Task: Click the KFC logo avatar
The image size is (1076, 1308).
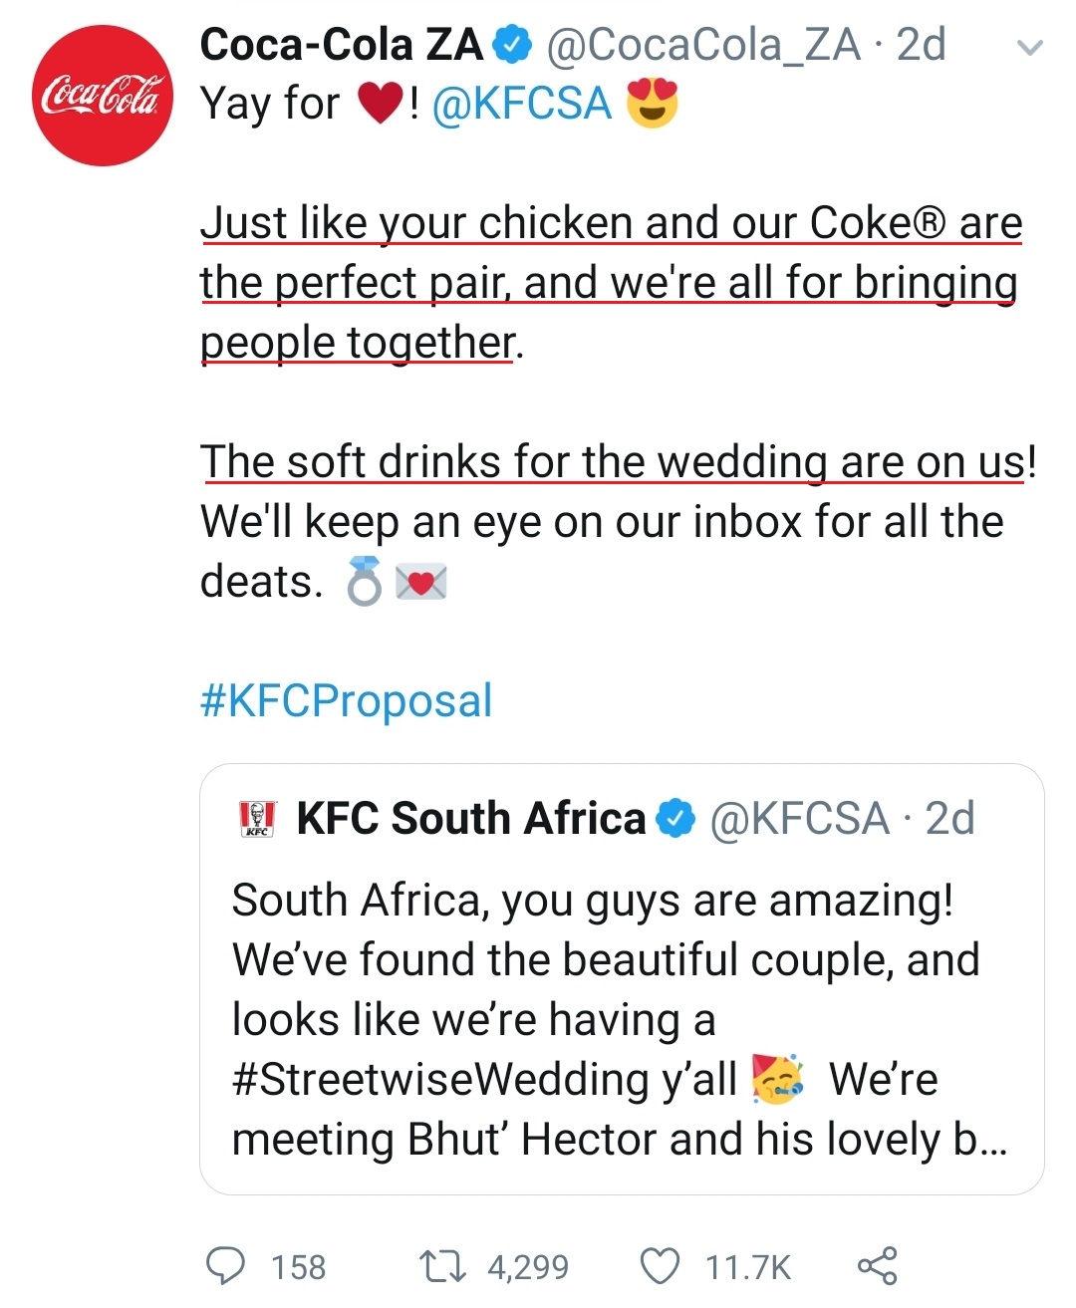Action: tap(258, 818)
